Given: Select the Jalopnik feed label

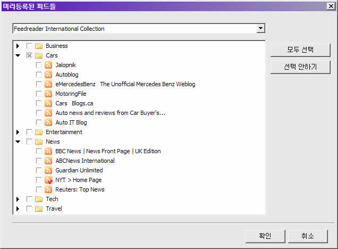Looking at the screenshot, I should click(x=65, y=65).
